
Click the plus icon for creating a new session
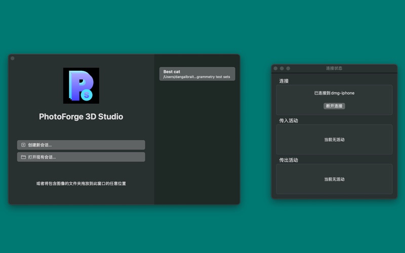(x=23, y=145)
